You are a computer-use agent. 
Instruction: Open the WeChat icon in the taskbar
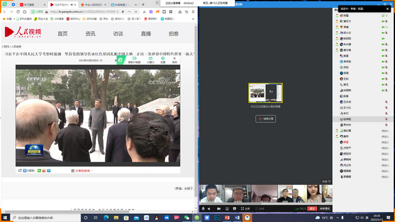click(x=186, y=218)
